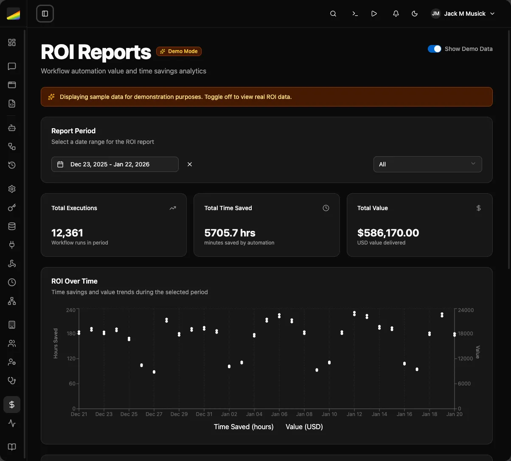Image resolution: width=511 pixels, height=461 pixels.
Task: Click the search icon in top bar
Action: [x=333, y=14]
